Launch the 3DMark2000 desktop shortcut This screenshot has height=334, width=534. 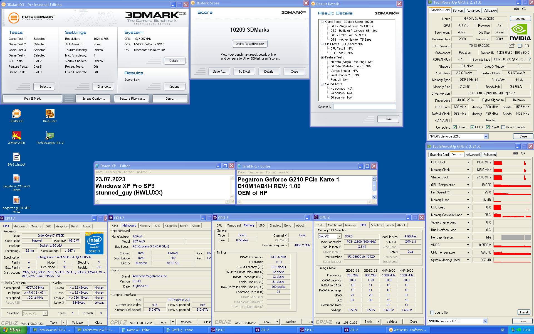click(16, 136)
